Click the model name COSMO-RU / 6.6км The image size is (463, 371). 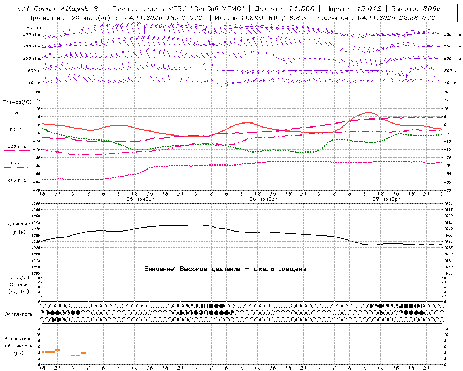click(x=274, y=18)
